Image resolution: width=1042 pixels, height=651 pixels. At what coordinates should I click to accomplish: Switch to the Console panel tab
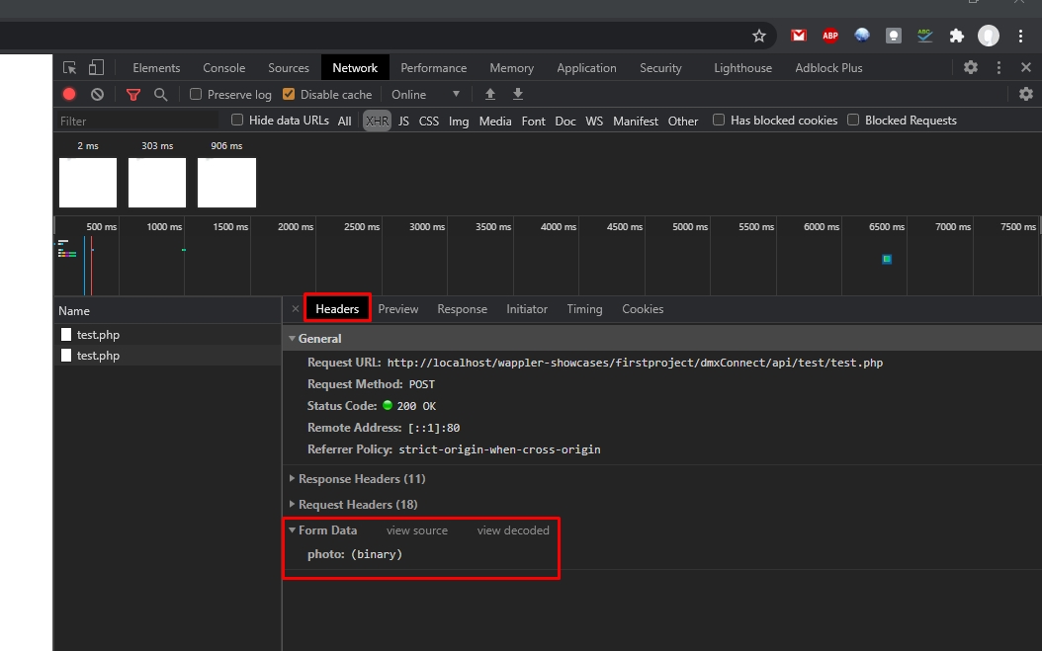223,68
